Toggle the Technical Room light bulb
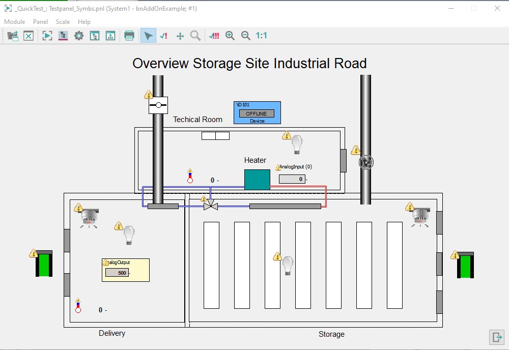 (x=297, y=144)
